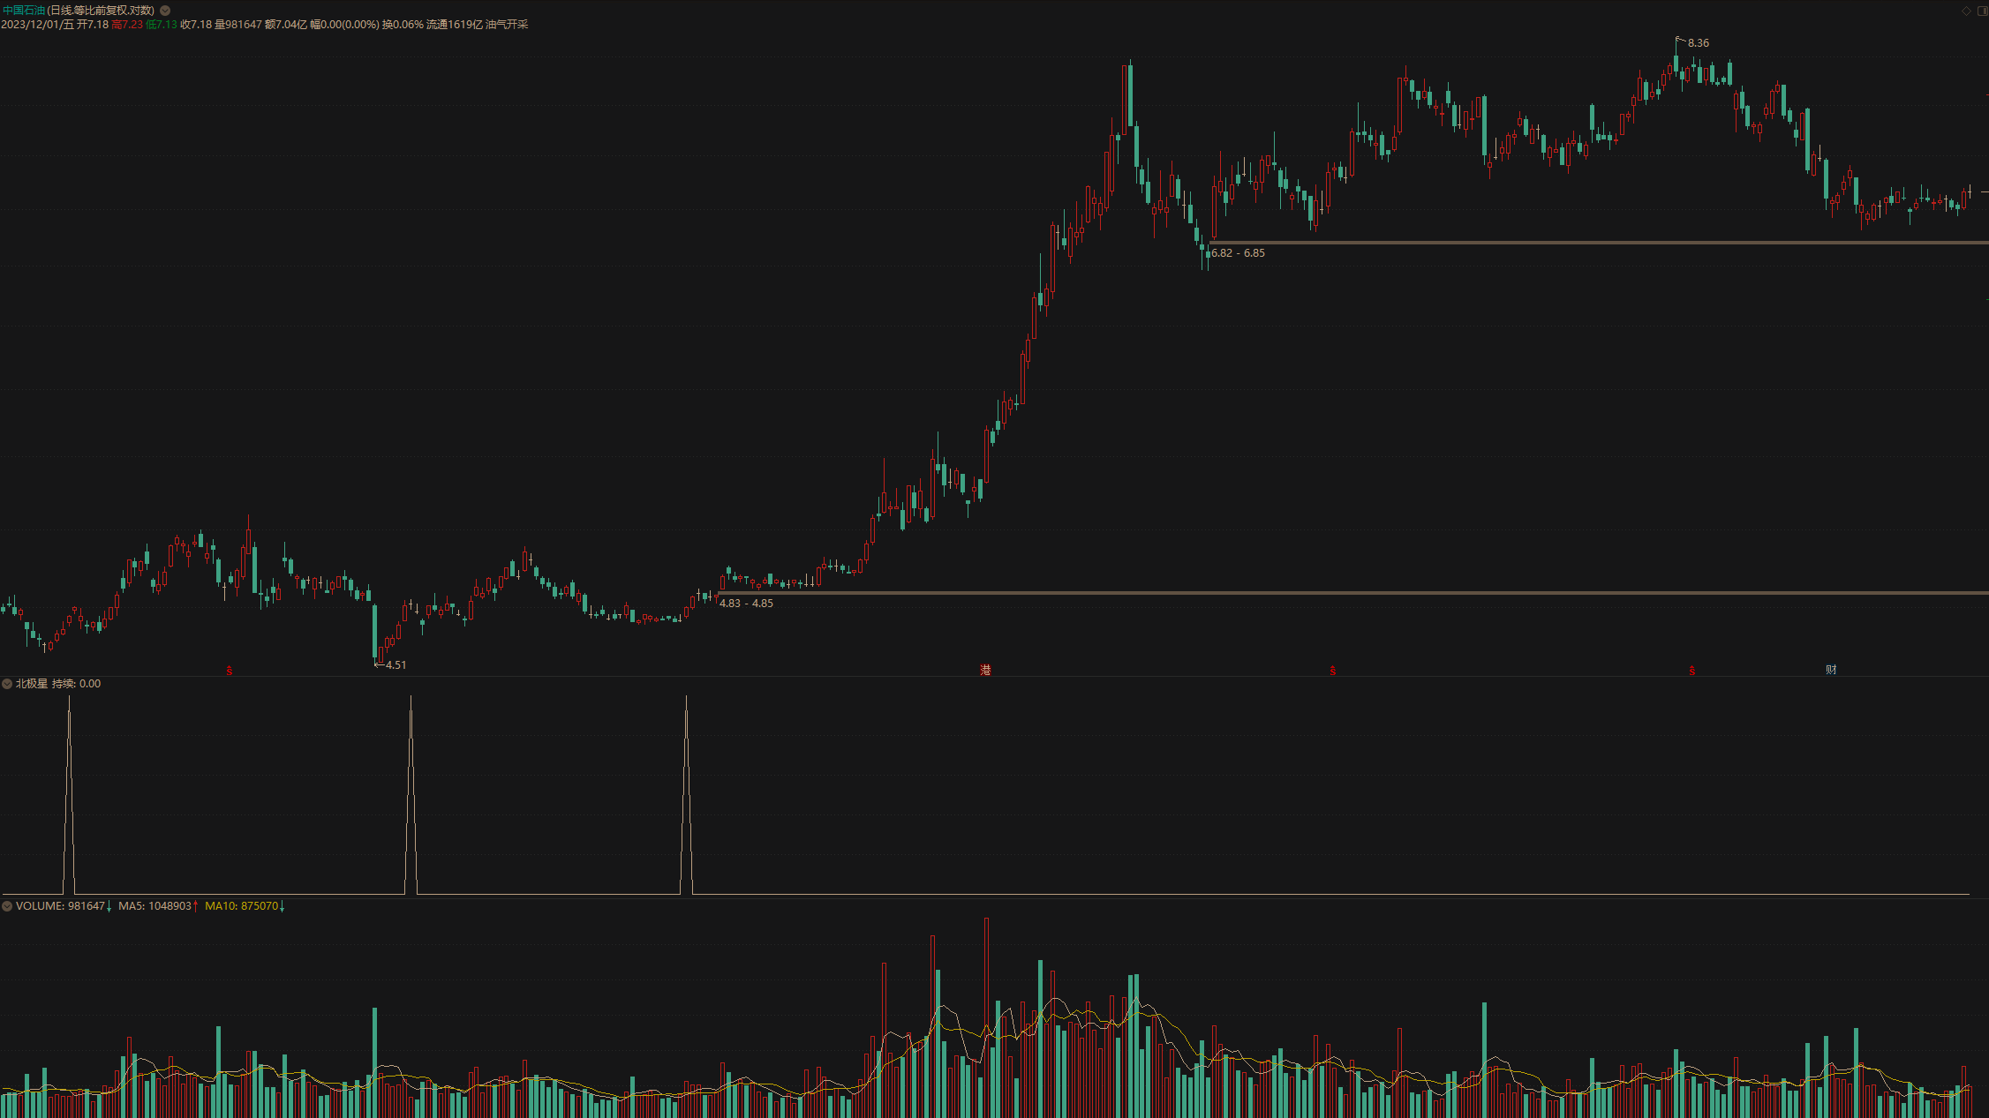Click the 油气开采 industry sector label

tap(507, 25)
